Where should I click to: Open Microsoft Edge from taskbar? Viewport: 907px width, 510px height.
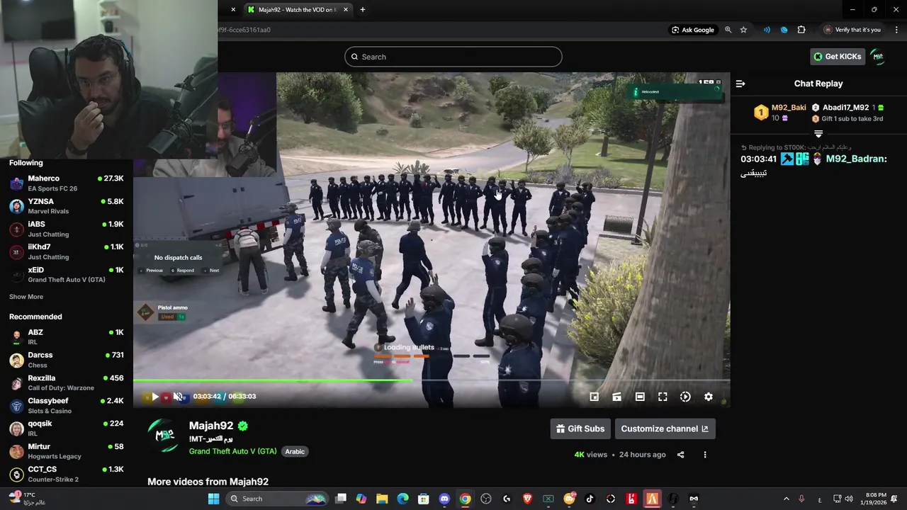(x=402, y=499)
